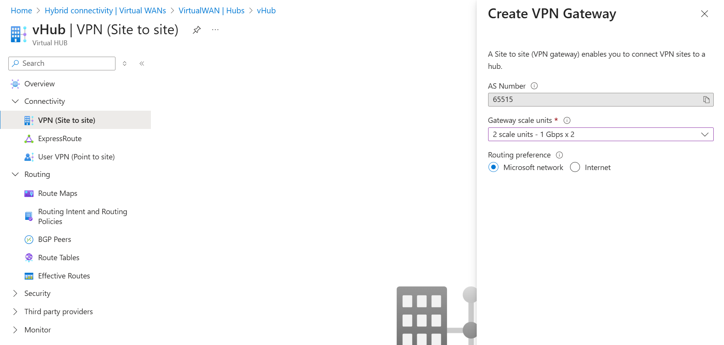Collapse the Connectivity section

click(x=15, y=101)
